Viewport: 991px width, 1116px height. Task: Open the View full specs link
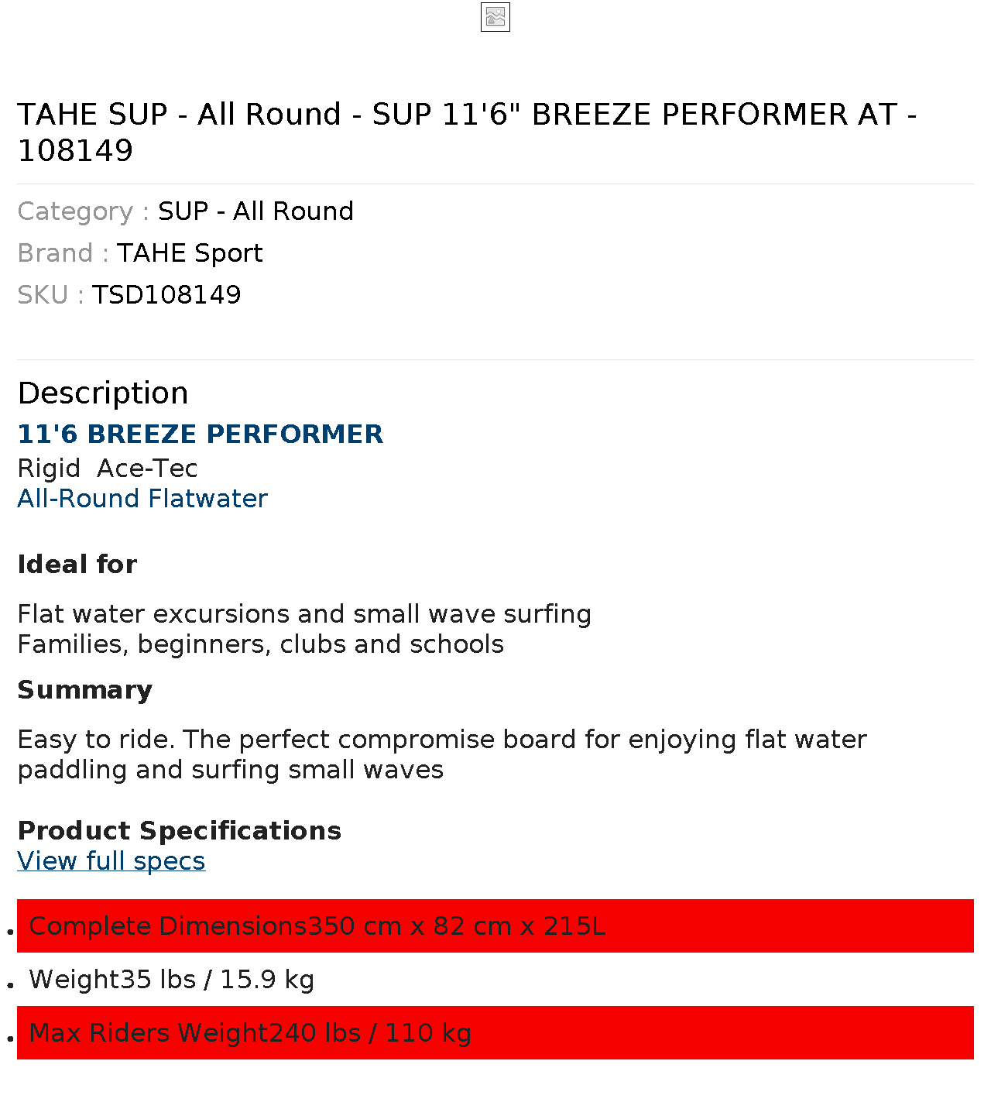pos(111,861)
